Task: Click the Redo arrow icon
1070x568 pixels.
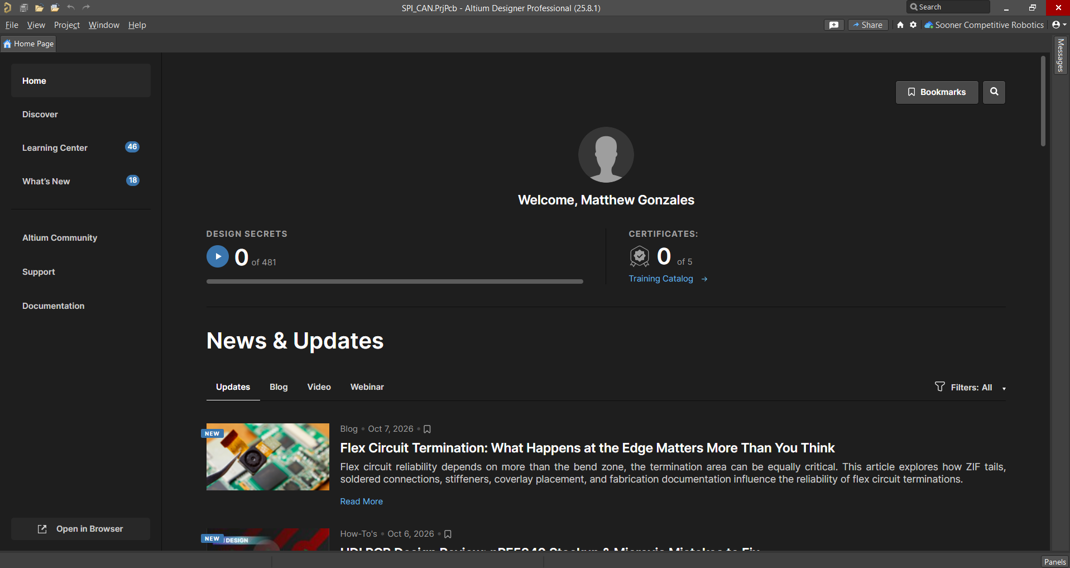Action: coord(86,7)
